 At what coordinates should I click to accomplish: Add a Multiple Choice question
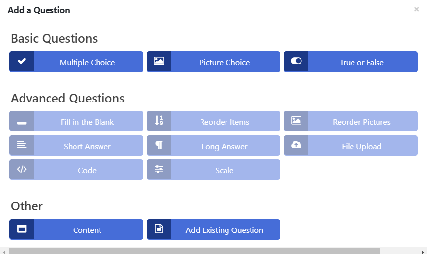[76, 62]
